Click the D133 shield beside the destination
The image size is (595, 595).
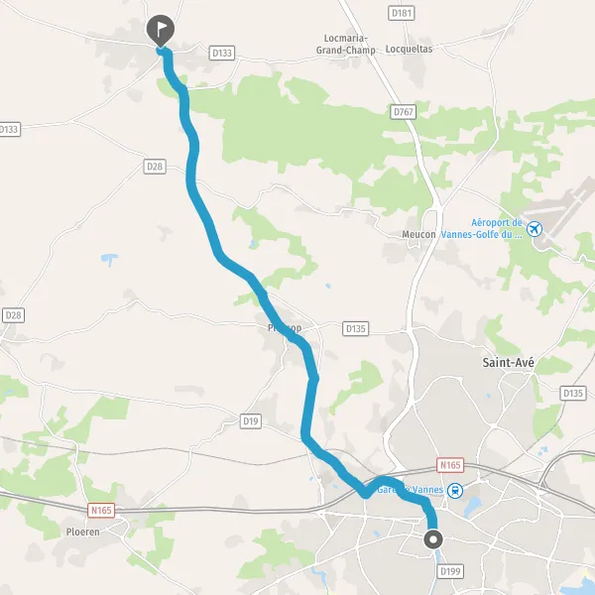[222, 53]
